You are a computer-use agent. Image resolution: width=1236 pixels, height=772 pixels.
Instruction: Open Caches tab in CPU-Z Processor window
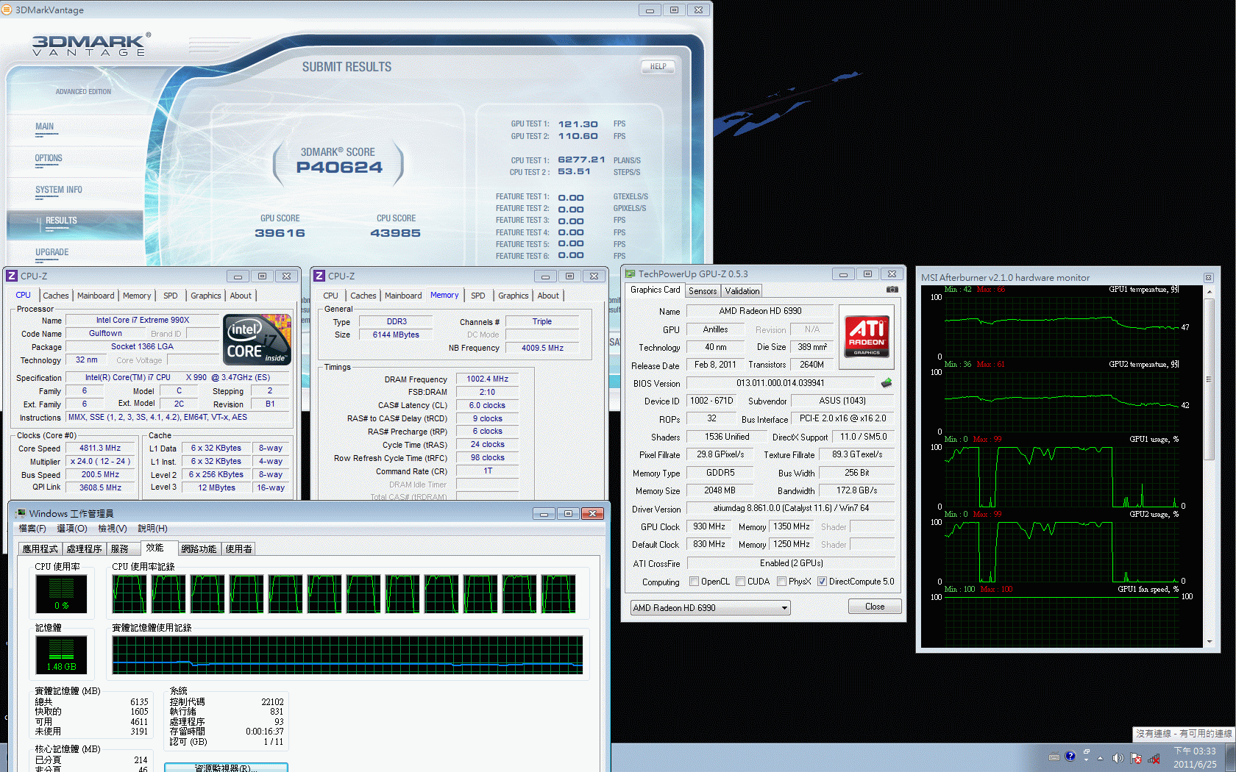pyautogui.click(x=56, y=296)
